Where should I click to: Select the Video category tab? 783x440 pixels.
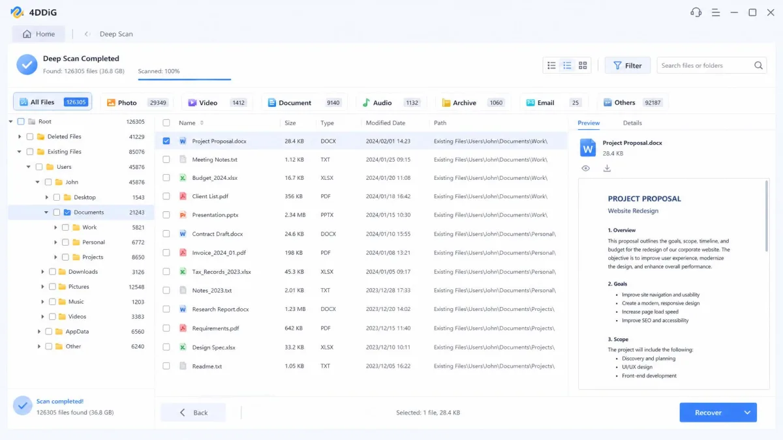pyautogui.click(x=218, y=102)
